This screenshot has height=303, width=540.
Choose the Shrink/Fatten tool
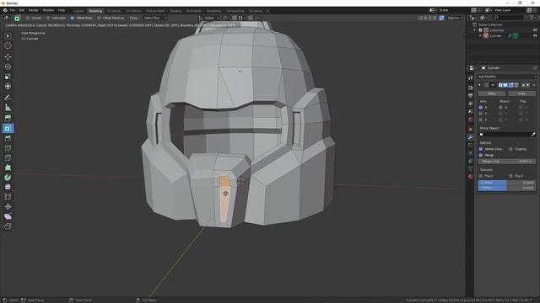(x=8, y=207)
